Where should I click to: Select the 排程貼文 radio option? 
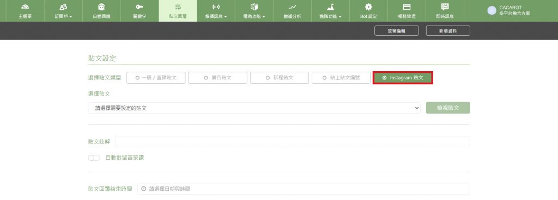[280, 78]
